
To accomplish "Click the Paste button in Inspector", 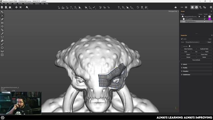I will [x=207, y=52].
